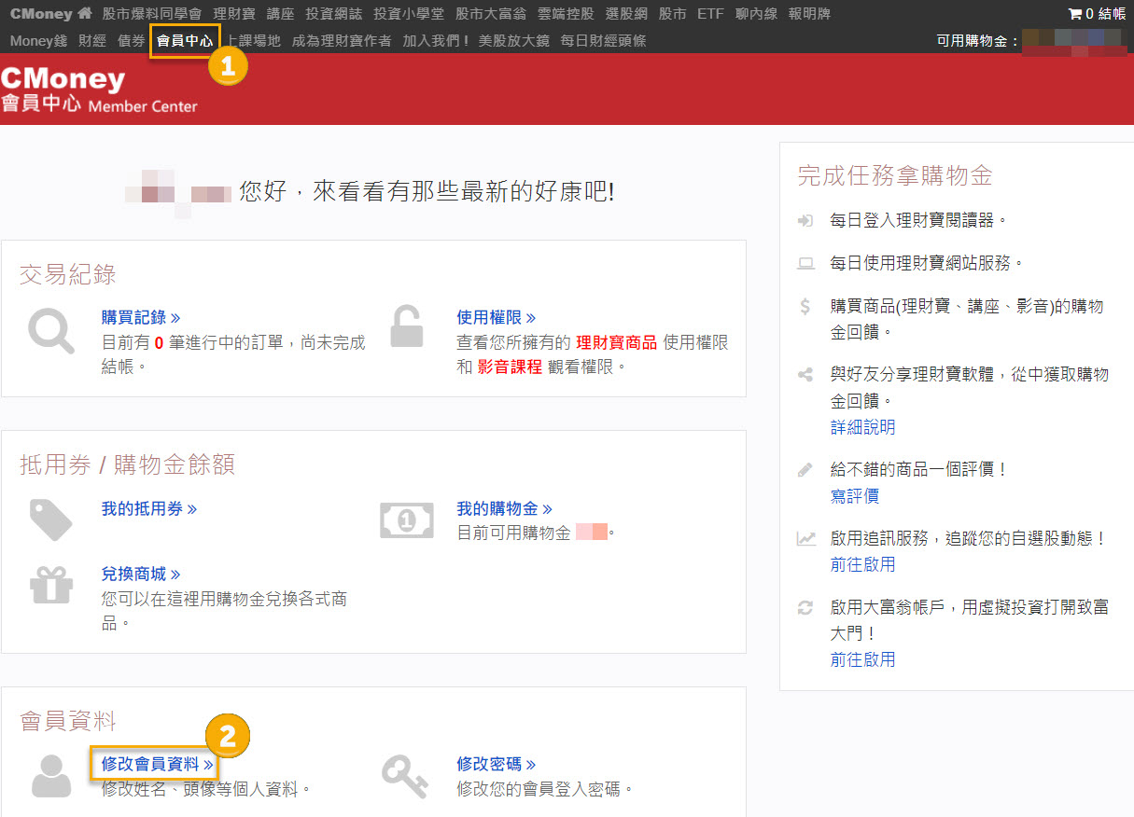The width and height of the screenshot is (1134, 817).
Task: Click the CMoney 會員中心 Member Center logo
Action: point(99,90)
